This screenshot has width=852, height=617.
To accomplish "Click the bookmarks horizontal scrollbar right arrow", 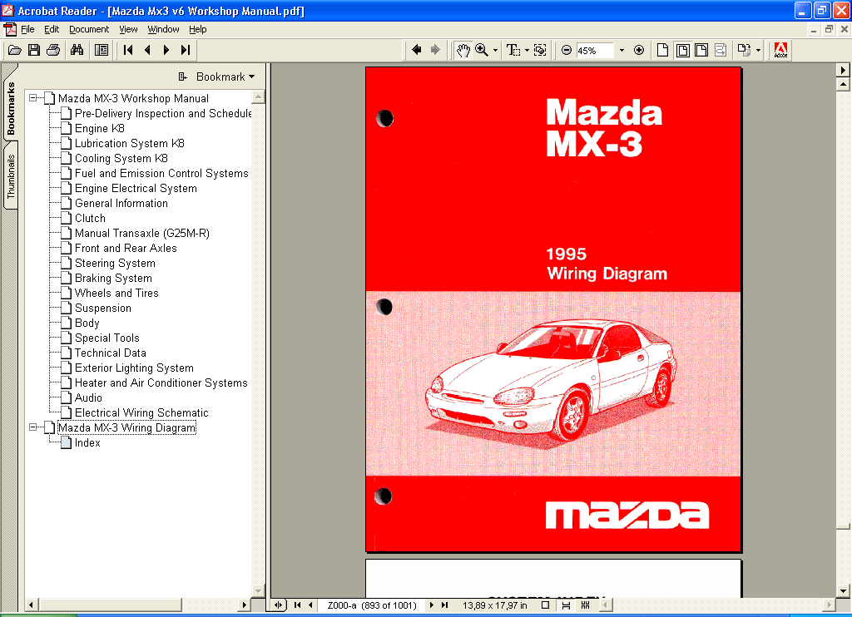I will click(244, 605).
